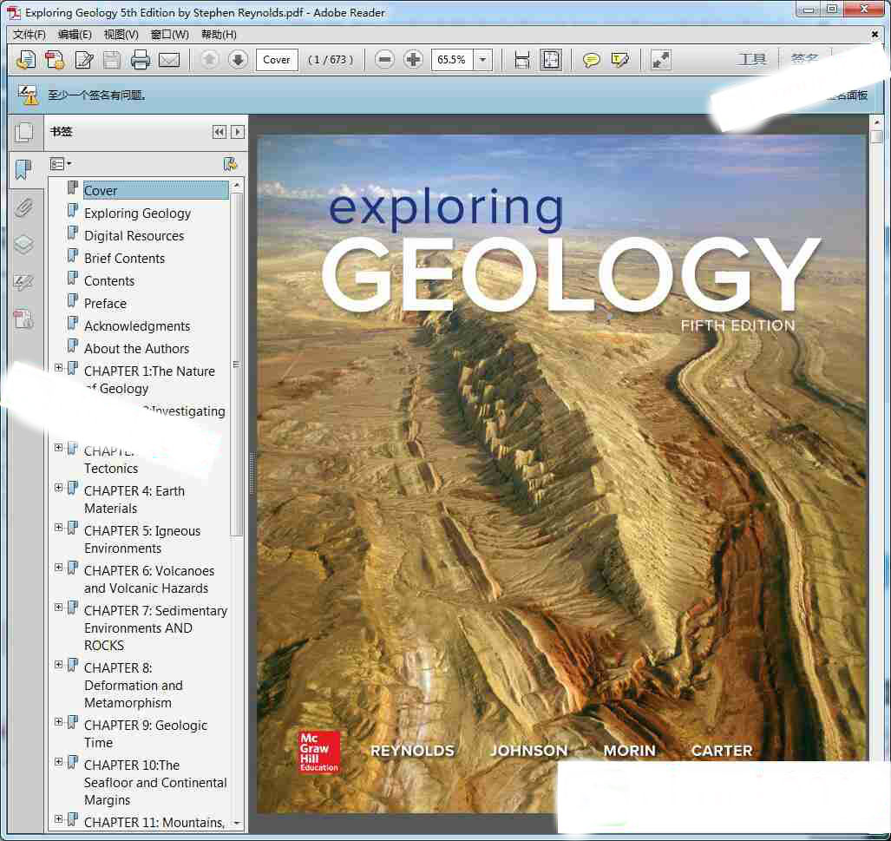
Task: Print the document using the printer icon
Action: point(141,60)
